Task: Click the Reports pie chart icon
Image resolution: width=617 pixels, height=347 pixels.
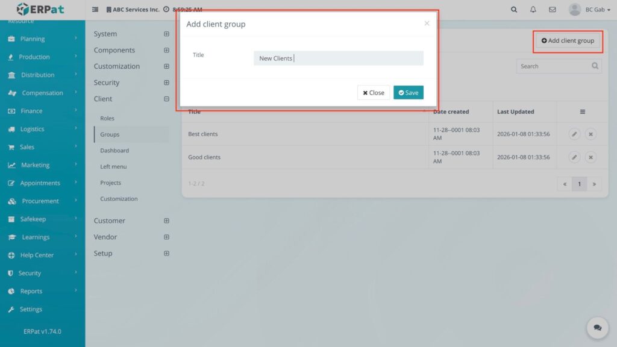Action: coord(11,291)
